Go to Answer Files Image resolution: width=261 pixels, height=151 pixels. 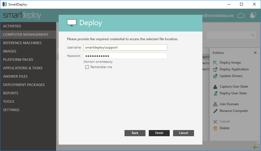pyautogui.click(x=28, y=76)
